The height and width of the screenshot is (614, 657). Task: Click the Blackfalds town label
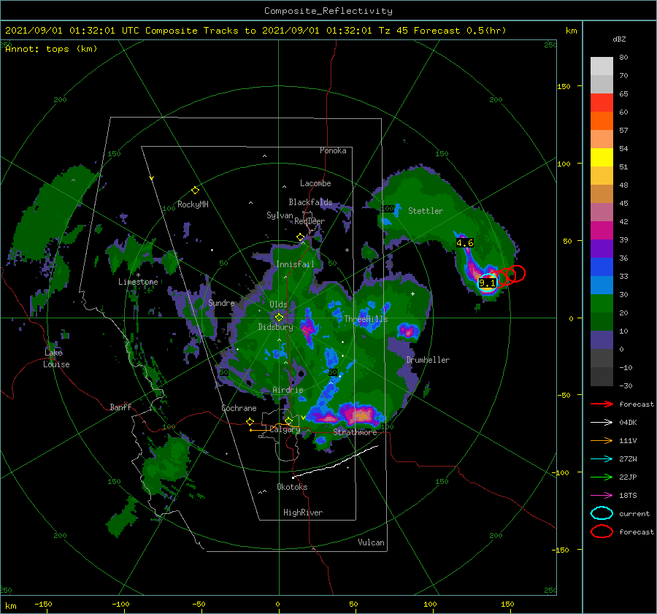coord(310,202)
